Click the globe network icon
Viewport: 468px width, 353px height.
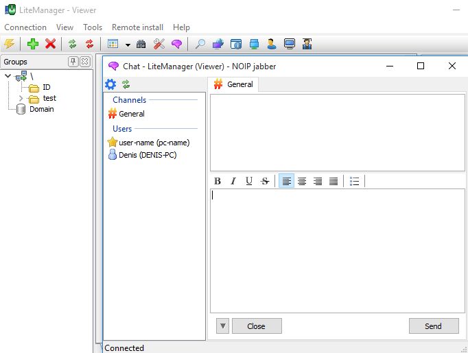pos(218,44)
